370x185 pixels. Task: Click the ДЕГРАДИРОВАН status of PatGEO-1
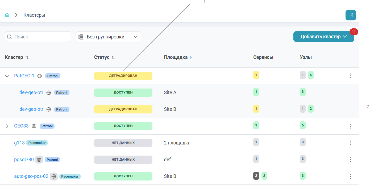(x=123, y=76)
